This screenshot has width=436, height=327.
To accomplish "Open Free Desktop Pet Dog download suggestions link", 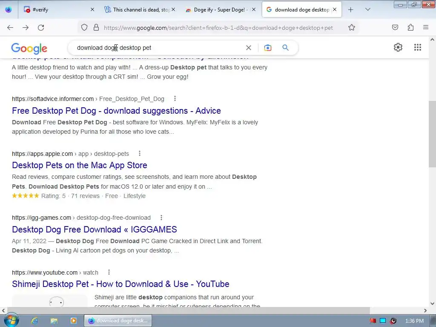I will click(x=116, y=111).
